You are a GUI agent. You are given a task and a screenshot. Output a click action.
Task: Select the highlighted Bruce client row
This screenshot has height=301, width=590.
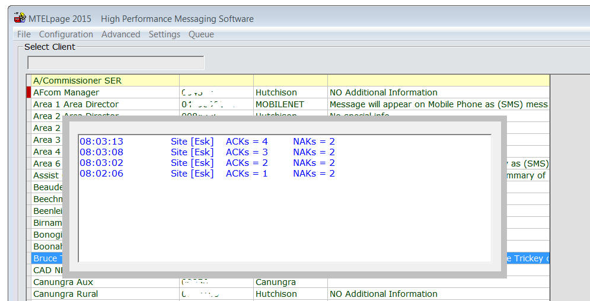tap(47, 258)
